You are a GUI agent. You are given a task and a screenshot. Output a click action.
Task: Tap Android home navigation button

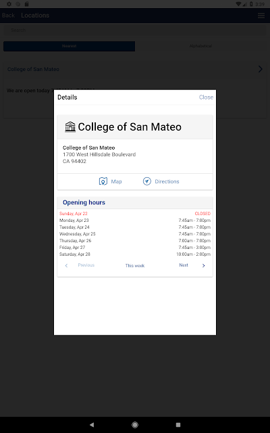point(135,425)
